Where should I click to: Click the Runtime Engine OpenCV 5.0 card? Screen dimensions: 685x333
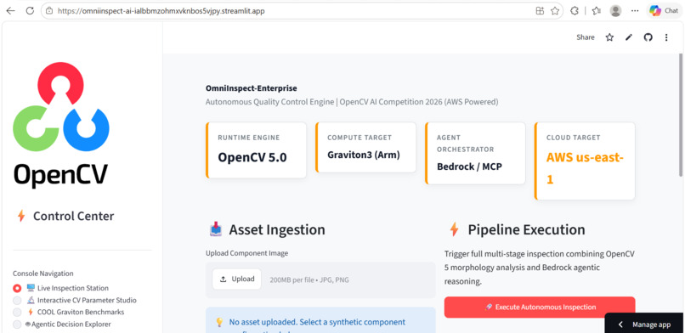[x=256, y=150]
